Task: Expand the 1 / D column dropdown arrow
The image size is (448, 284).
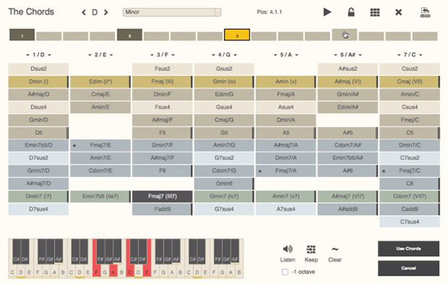Action: click(x=50, y=55)
